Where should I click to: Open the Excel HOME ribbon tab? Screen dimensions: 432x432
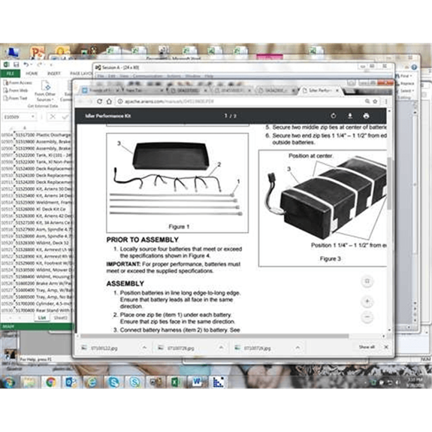click(x=32, y=74)
